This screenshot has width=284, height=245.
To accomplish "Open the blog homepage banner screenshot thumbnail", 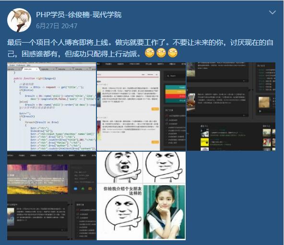I will pyautogui.click(x=52, y=196).
